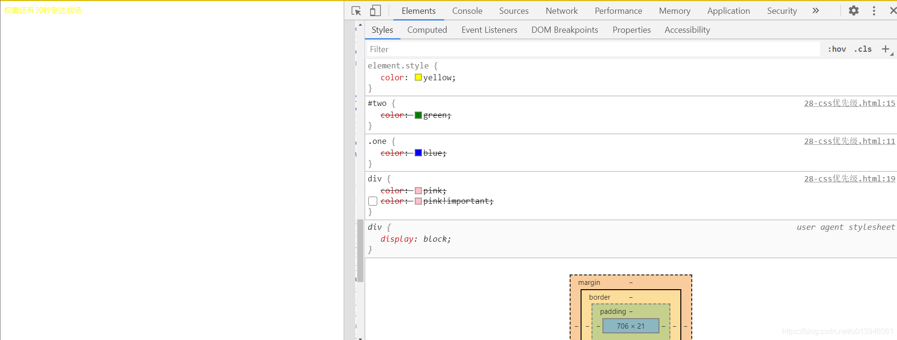Image resolution: width=897 pixels, height=340 pixels.
Task: Click the DOM tree vertical scrollbar thumb
Action: click(x=360, y=251)
